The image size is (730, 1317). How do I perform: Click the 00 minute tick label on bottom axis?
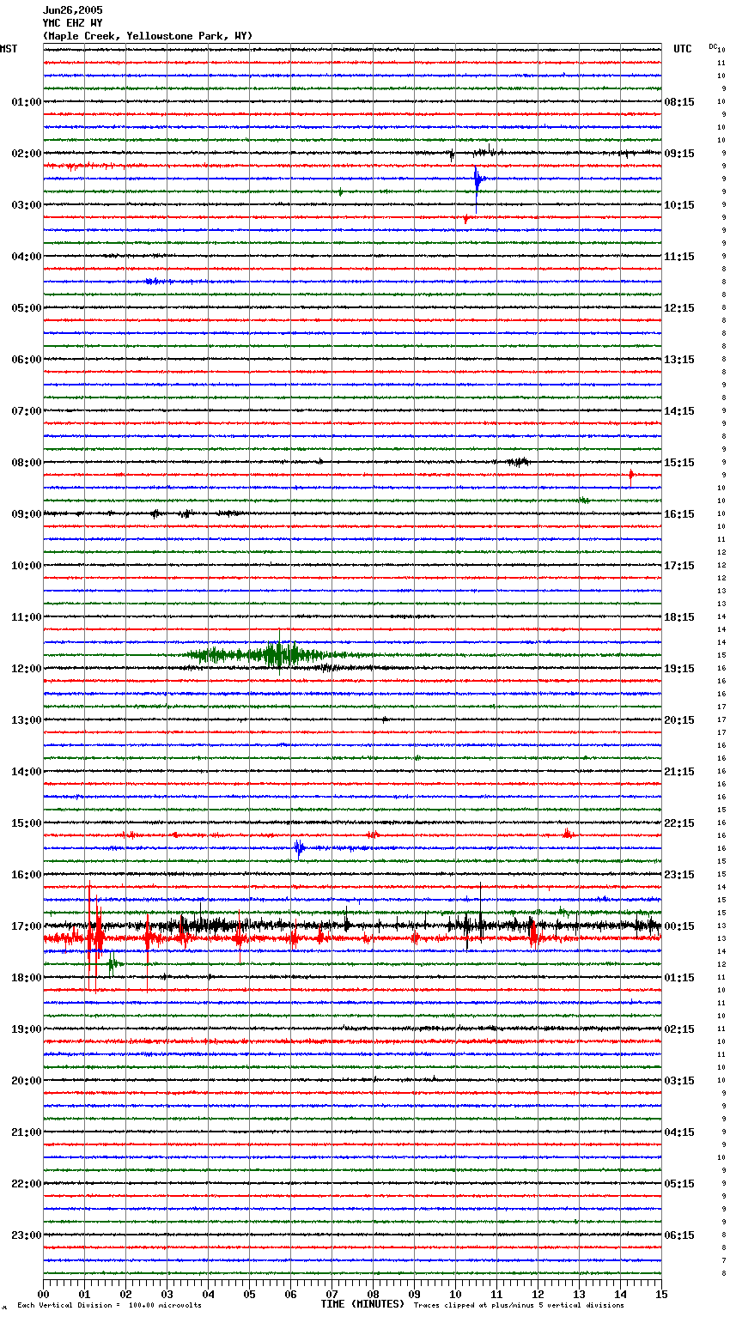[44, 1294]
